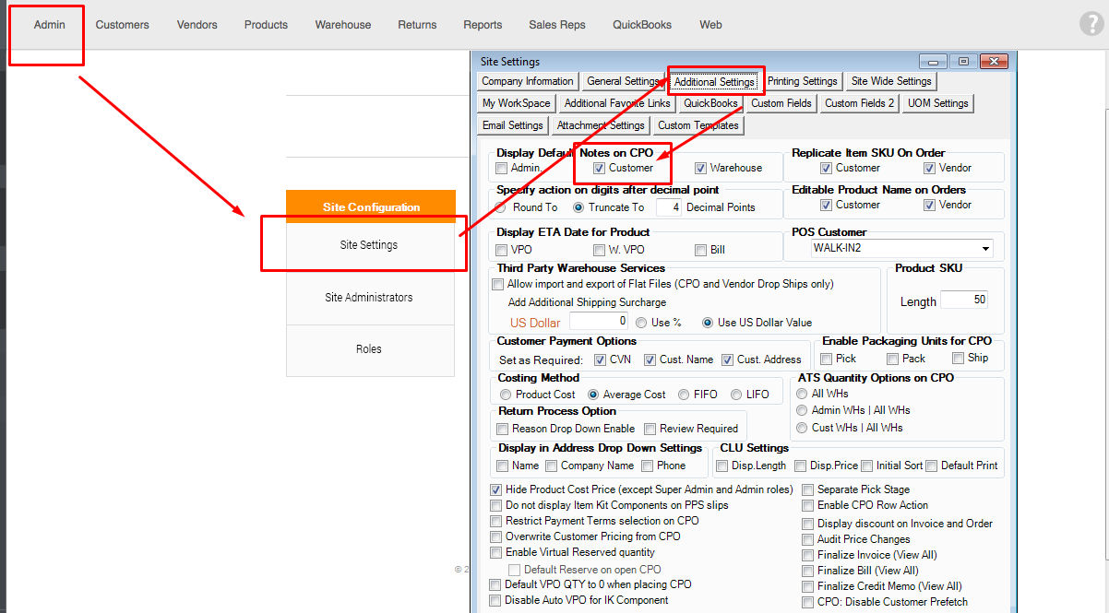The height and width of the screenshot is (613, 1109).
Task: Select the Round To radio button
Action: click(502, 207)
